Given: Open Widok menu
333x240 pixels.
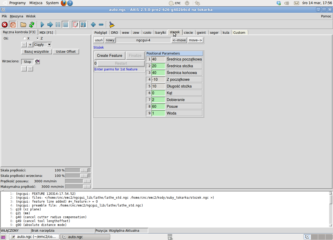Looking at the screenshot, I should pyautogui.click(x=31, y=16).
